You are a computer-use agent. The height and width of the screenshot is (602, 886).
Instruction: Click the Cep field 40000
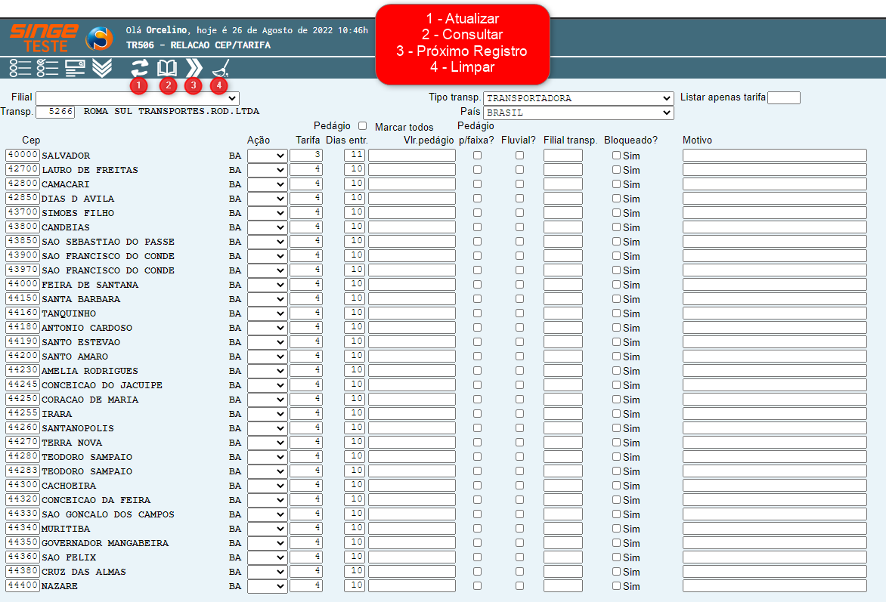pos(23,155)
